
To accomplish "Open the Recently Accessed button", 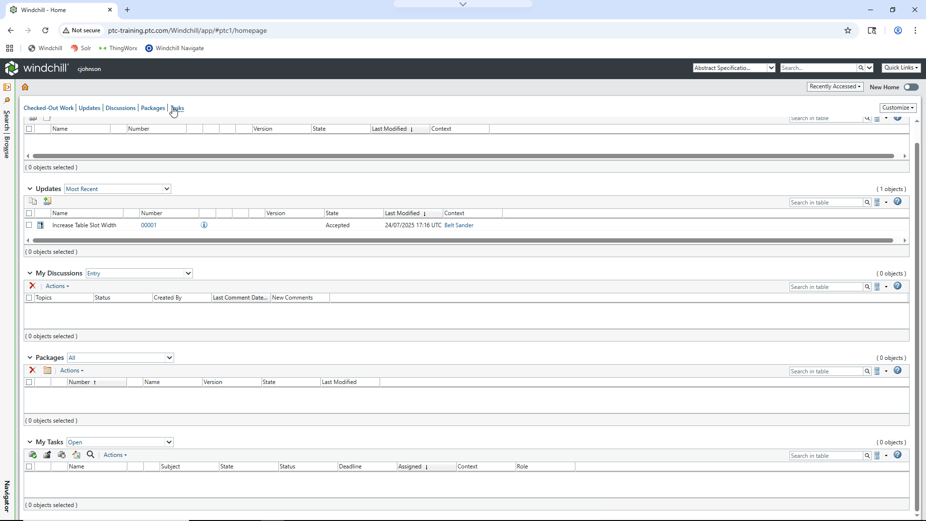I will point(835,86).
